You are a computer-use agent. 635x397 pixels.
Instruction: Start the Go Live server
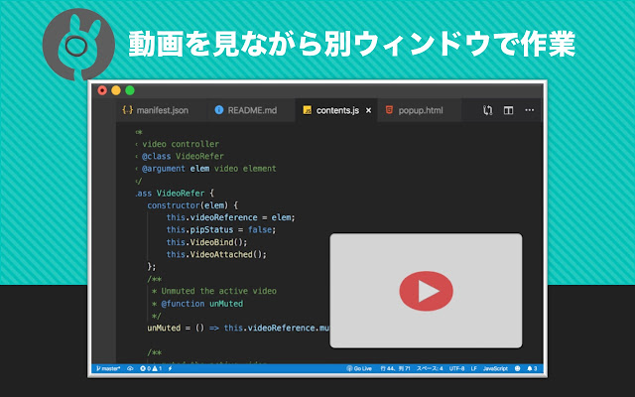pos(359,368)
